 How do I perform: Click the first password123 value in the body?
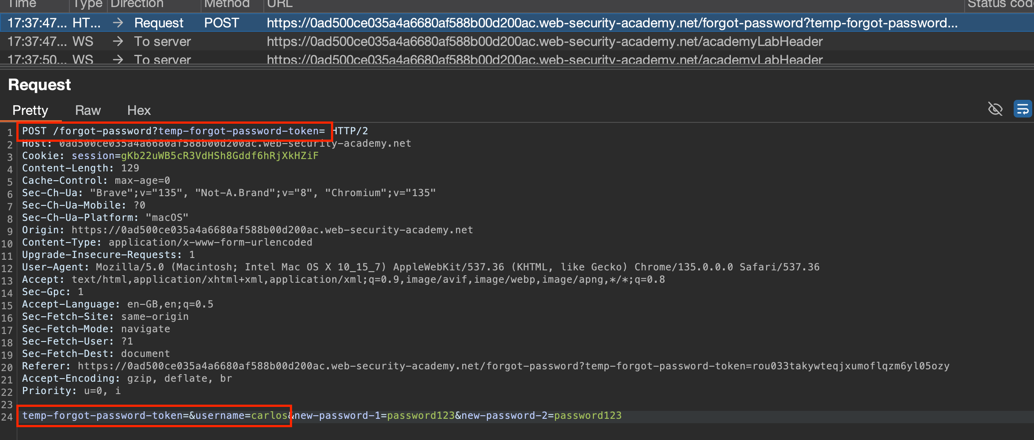(421, 416)
